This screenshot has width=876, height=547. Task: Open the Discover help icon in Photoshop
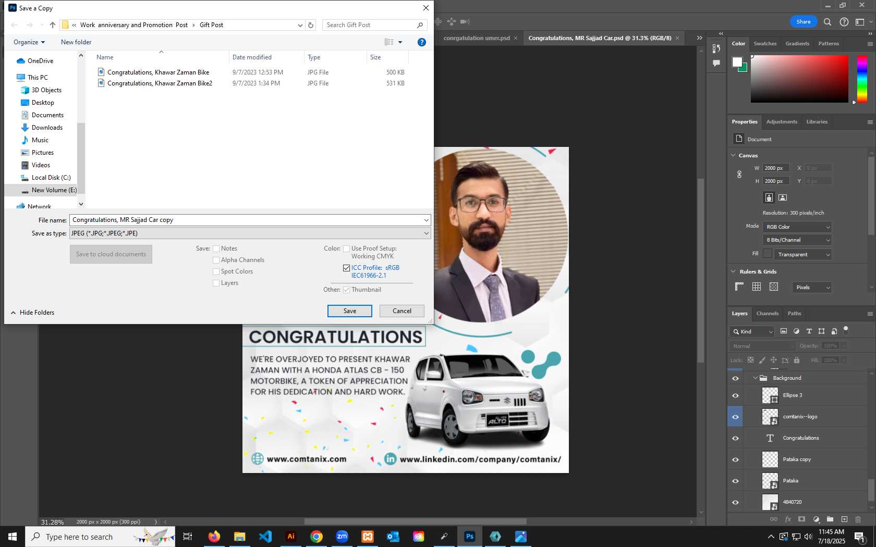pyautogui.click(x=844, y=22)
